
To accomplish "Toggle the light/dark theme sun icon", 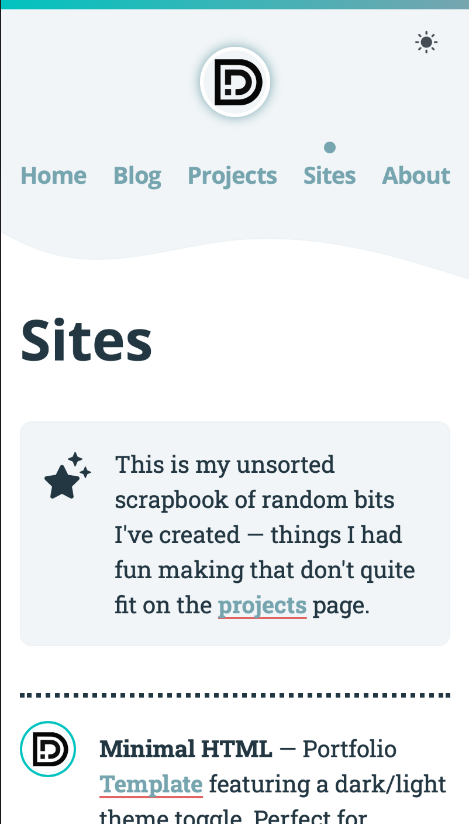I will [x=426, y=42].
